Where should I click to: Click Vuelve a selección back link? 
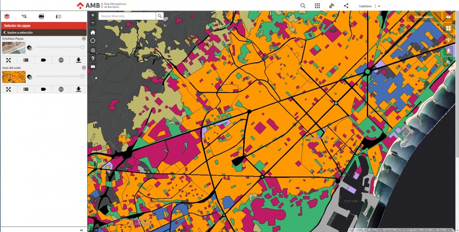pos(18,33)
